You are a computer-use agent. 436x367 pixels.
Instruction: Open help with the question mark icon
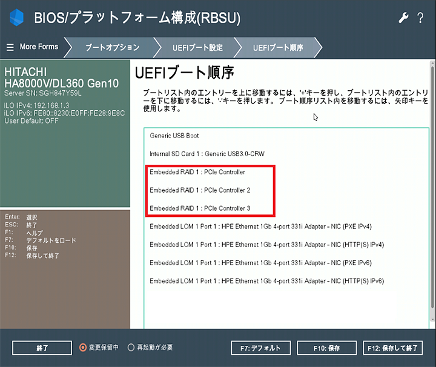[420, 18]
